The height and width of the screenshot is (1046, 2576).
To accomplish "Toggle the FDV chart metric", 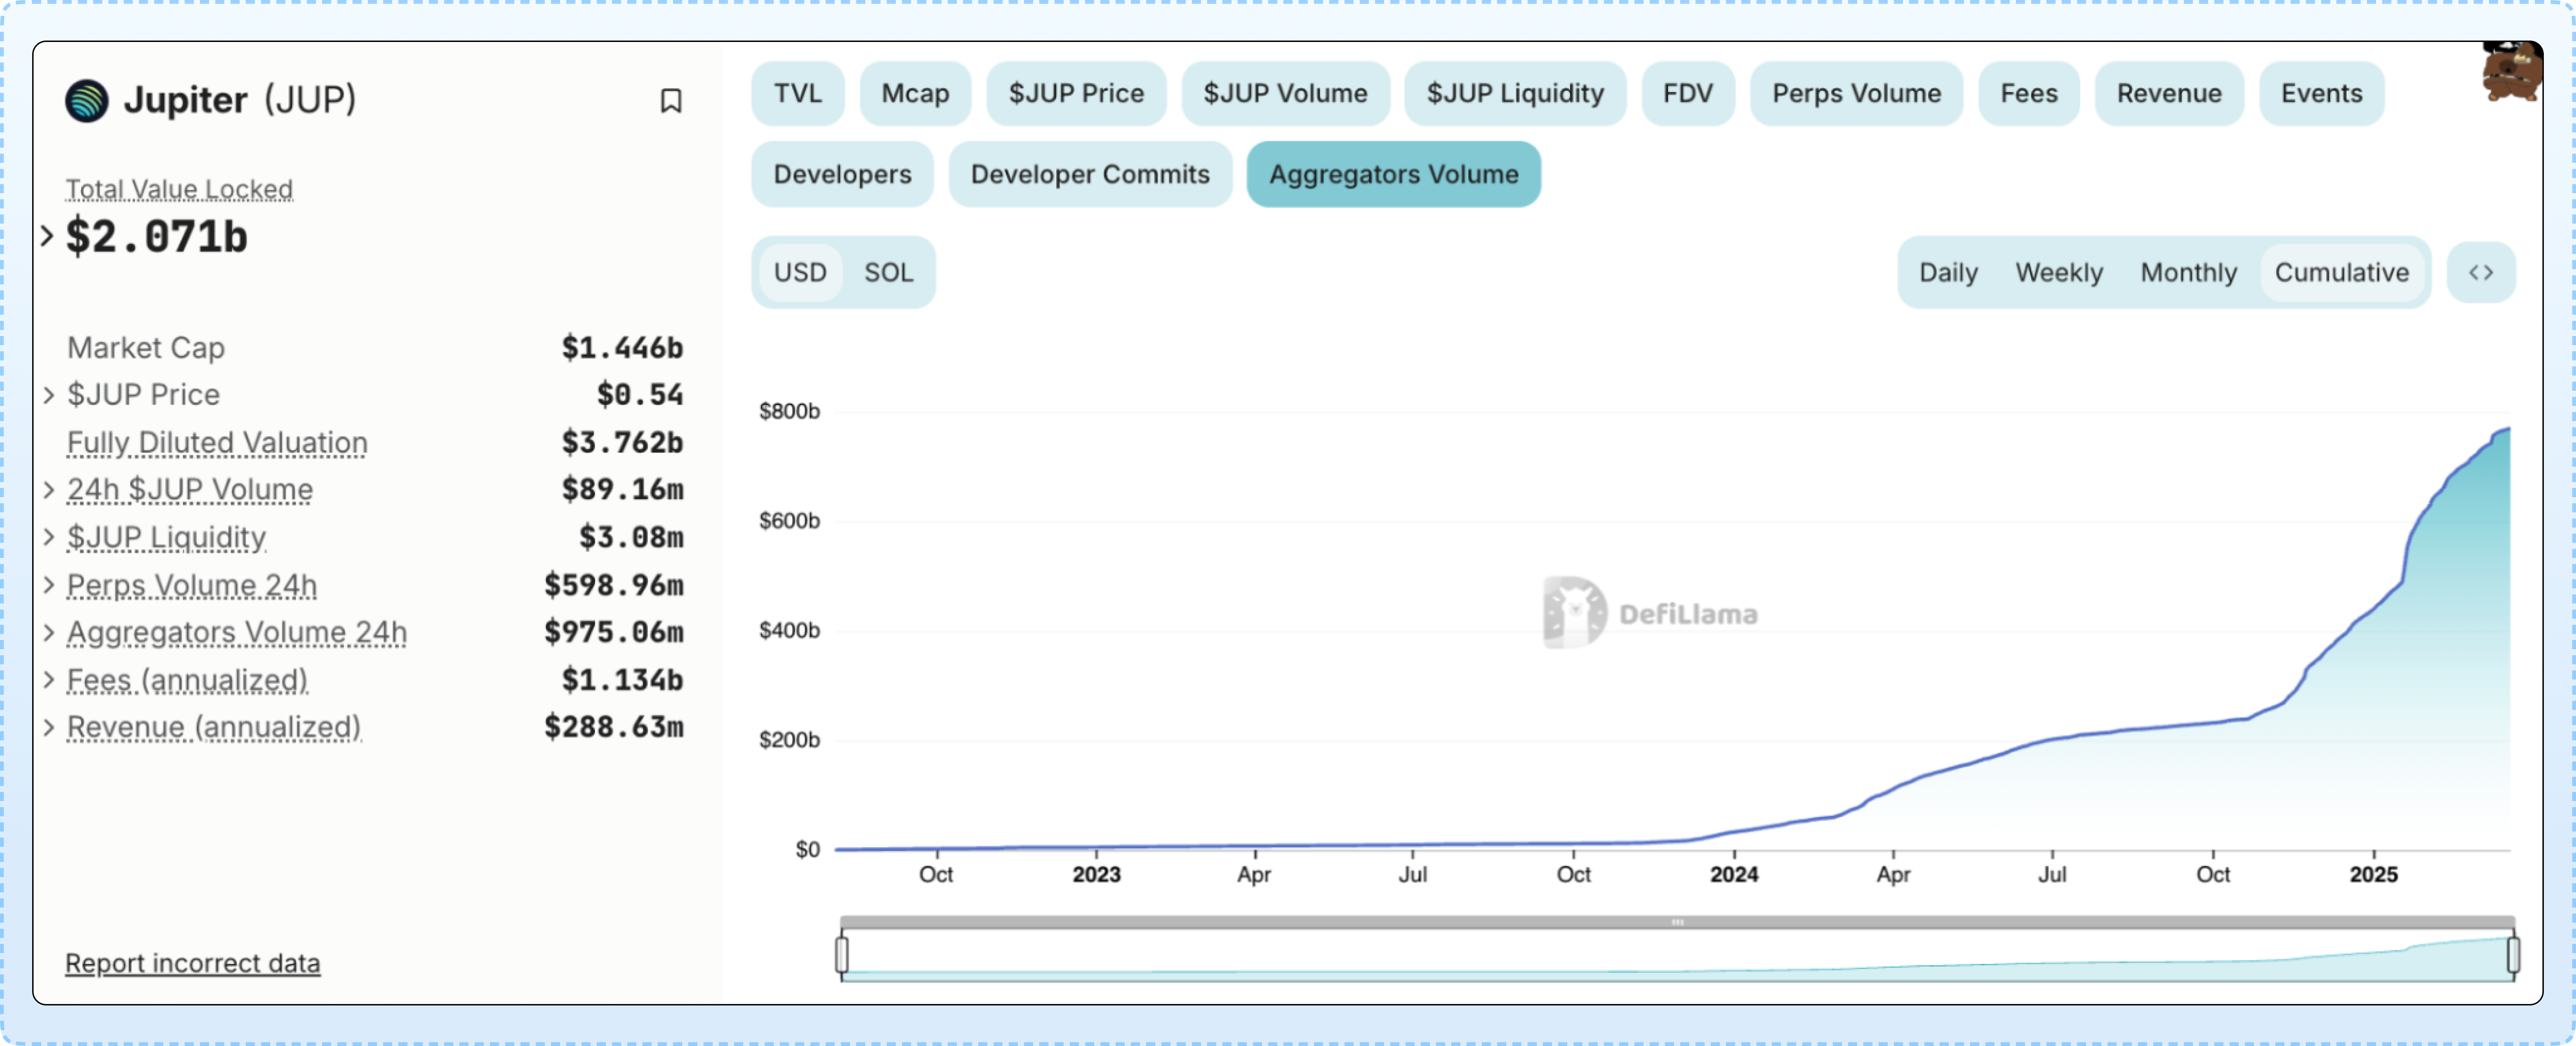I will tap(1688, 94).
